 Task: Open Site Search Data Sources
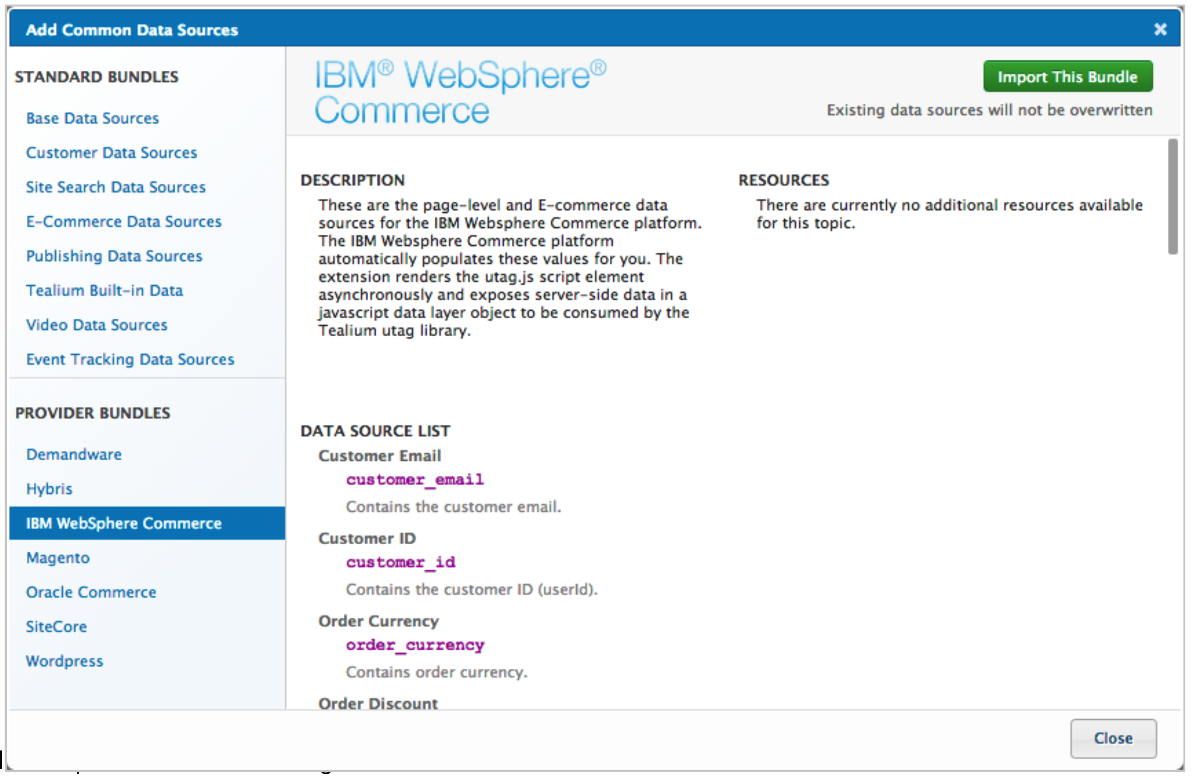(x=116, y=187)
